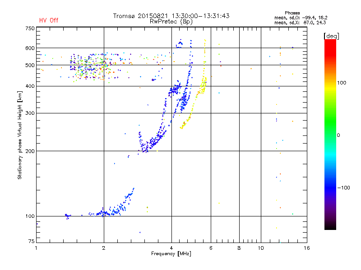Click the x-axis '8' tick label
Image resolution: width=361 pixels, height=270 pixels.
239,248
